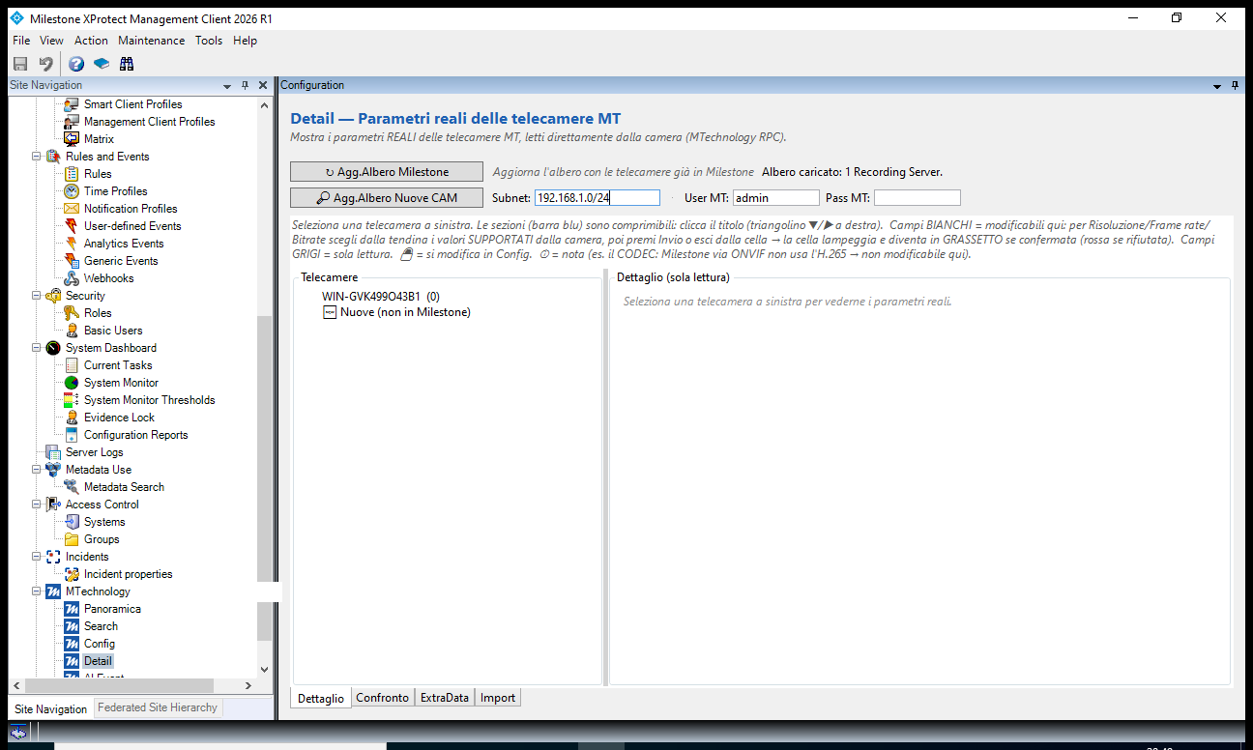Collapse Nuove (non in Milestone) node

pyautogui.click(x=329, y=313)
